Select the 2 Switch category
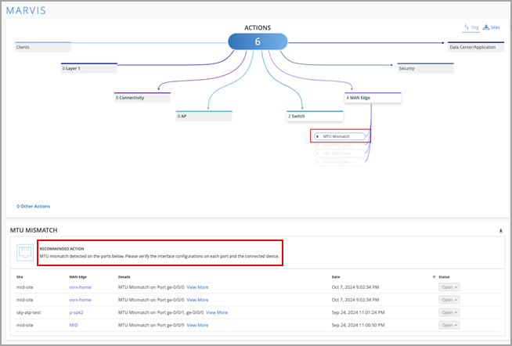 click(x=314, y=116)
